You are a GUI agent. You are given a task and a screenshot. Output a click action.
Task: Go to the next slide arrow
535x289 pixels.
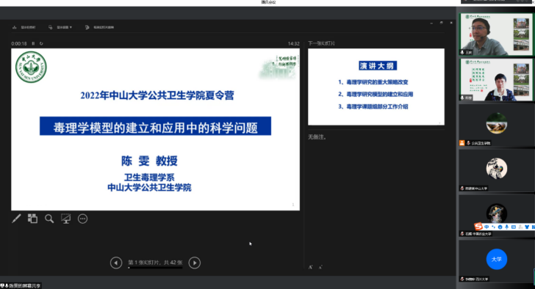pyautogui.click(x=195, y=263)
